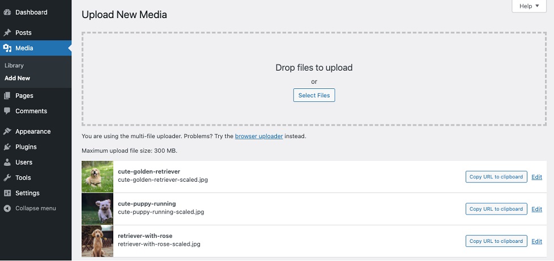Click the cute-golden-retriever title text

point(149,172)
